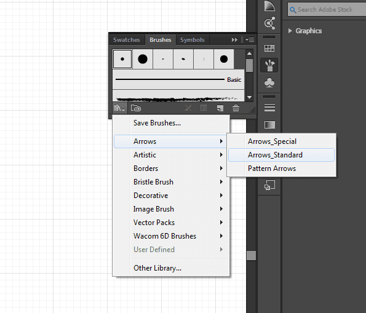Open the Decorative brushes submenu
This screenshot has height=313, width=366.
pyautogui.click(x=170, y=196)
